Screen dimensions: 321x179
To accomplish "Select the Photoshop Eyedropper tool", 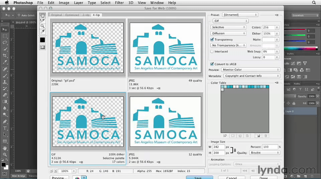I will point(5,62).
